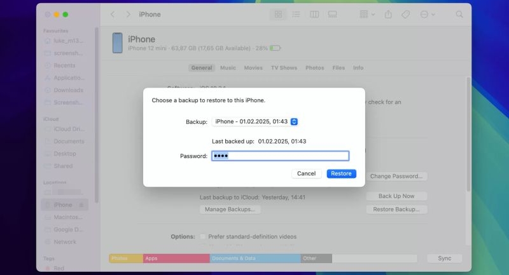Open Google Drive in the sidebar
The image size is (509, 275).
coord(64,229)
